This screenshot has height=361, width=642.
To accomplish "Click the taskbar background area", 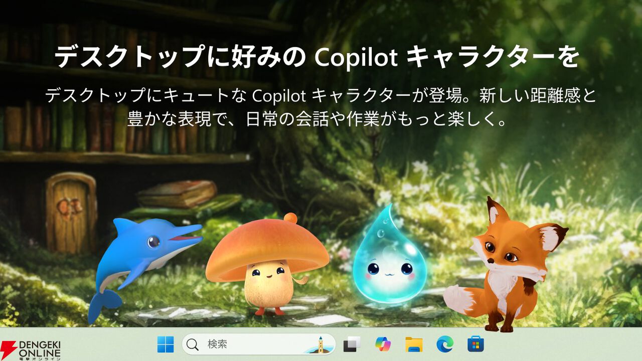I will (x=577, y=346).
